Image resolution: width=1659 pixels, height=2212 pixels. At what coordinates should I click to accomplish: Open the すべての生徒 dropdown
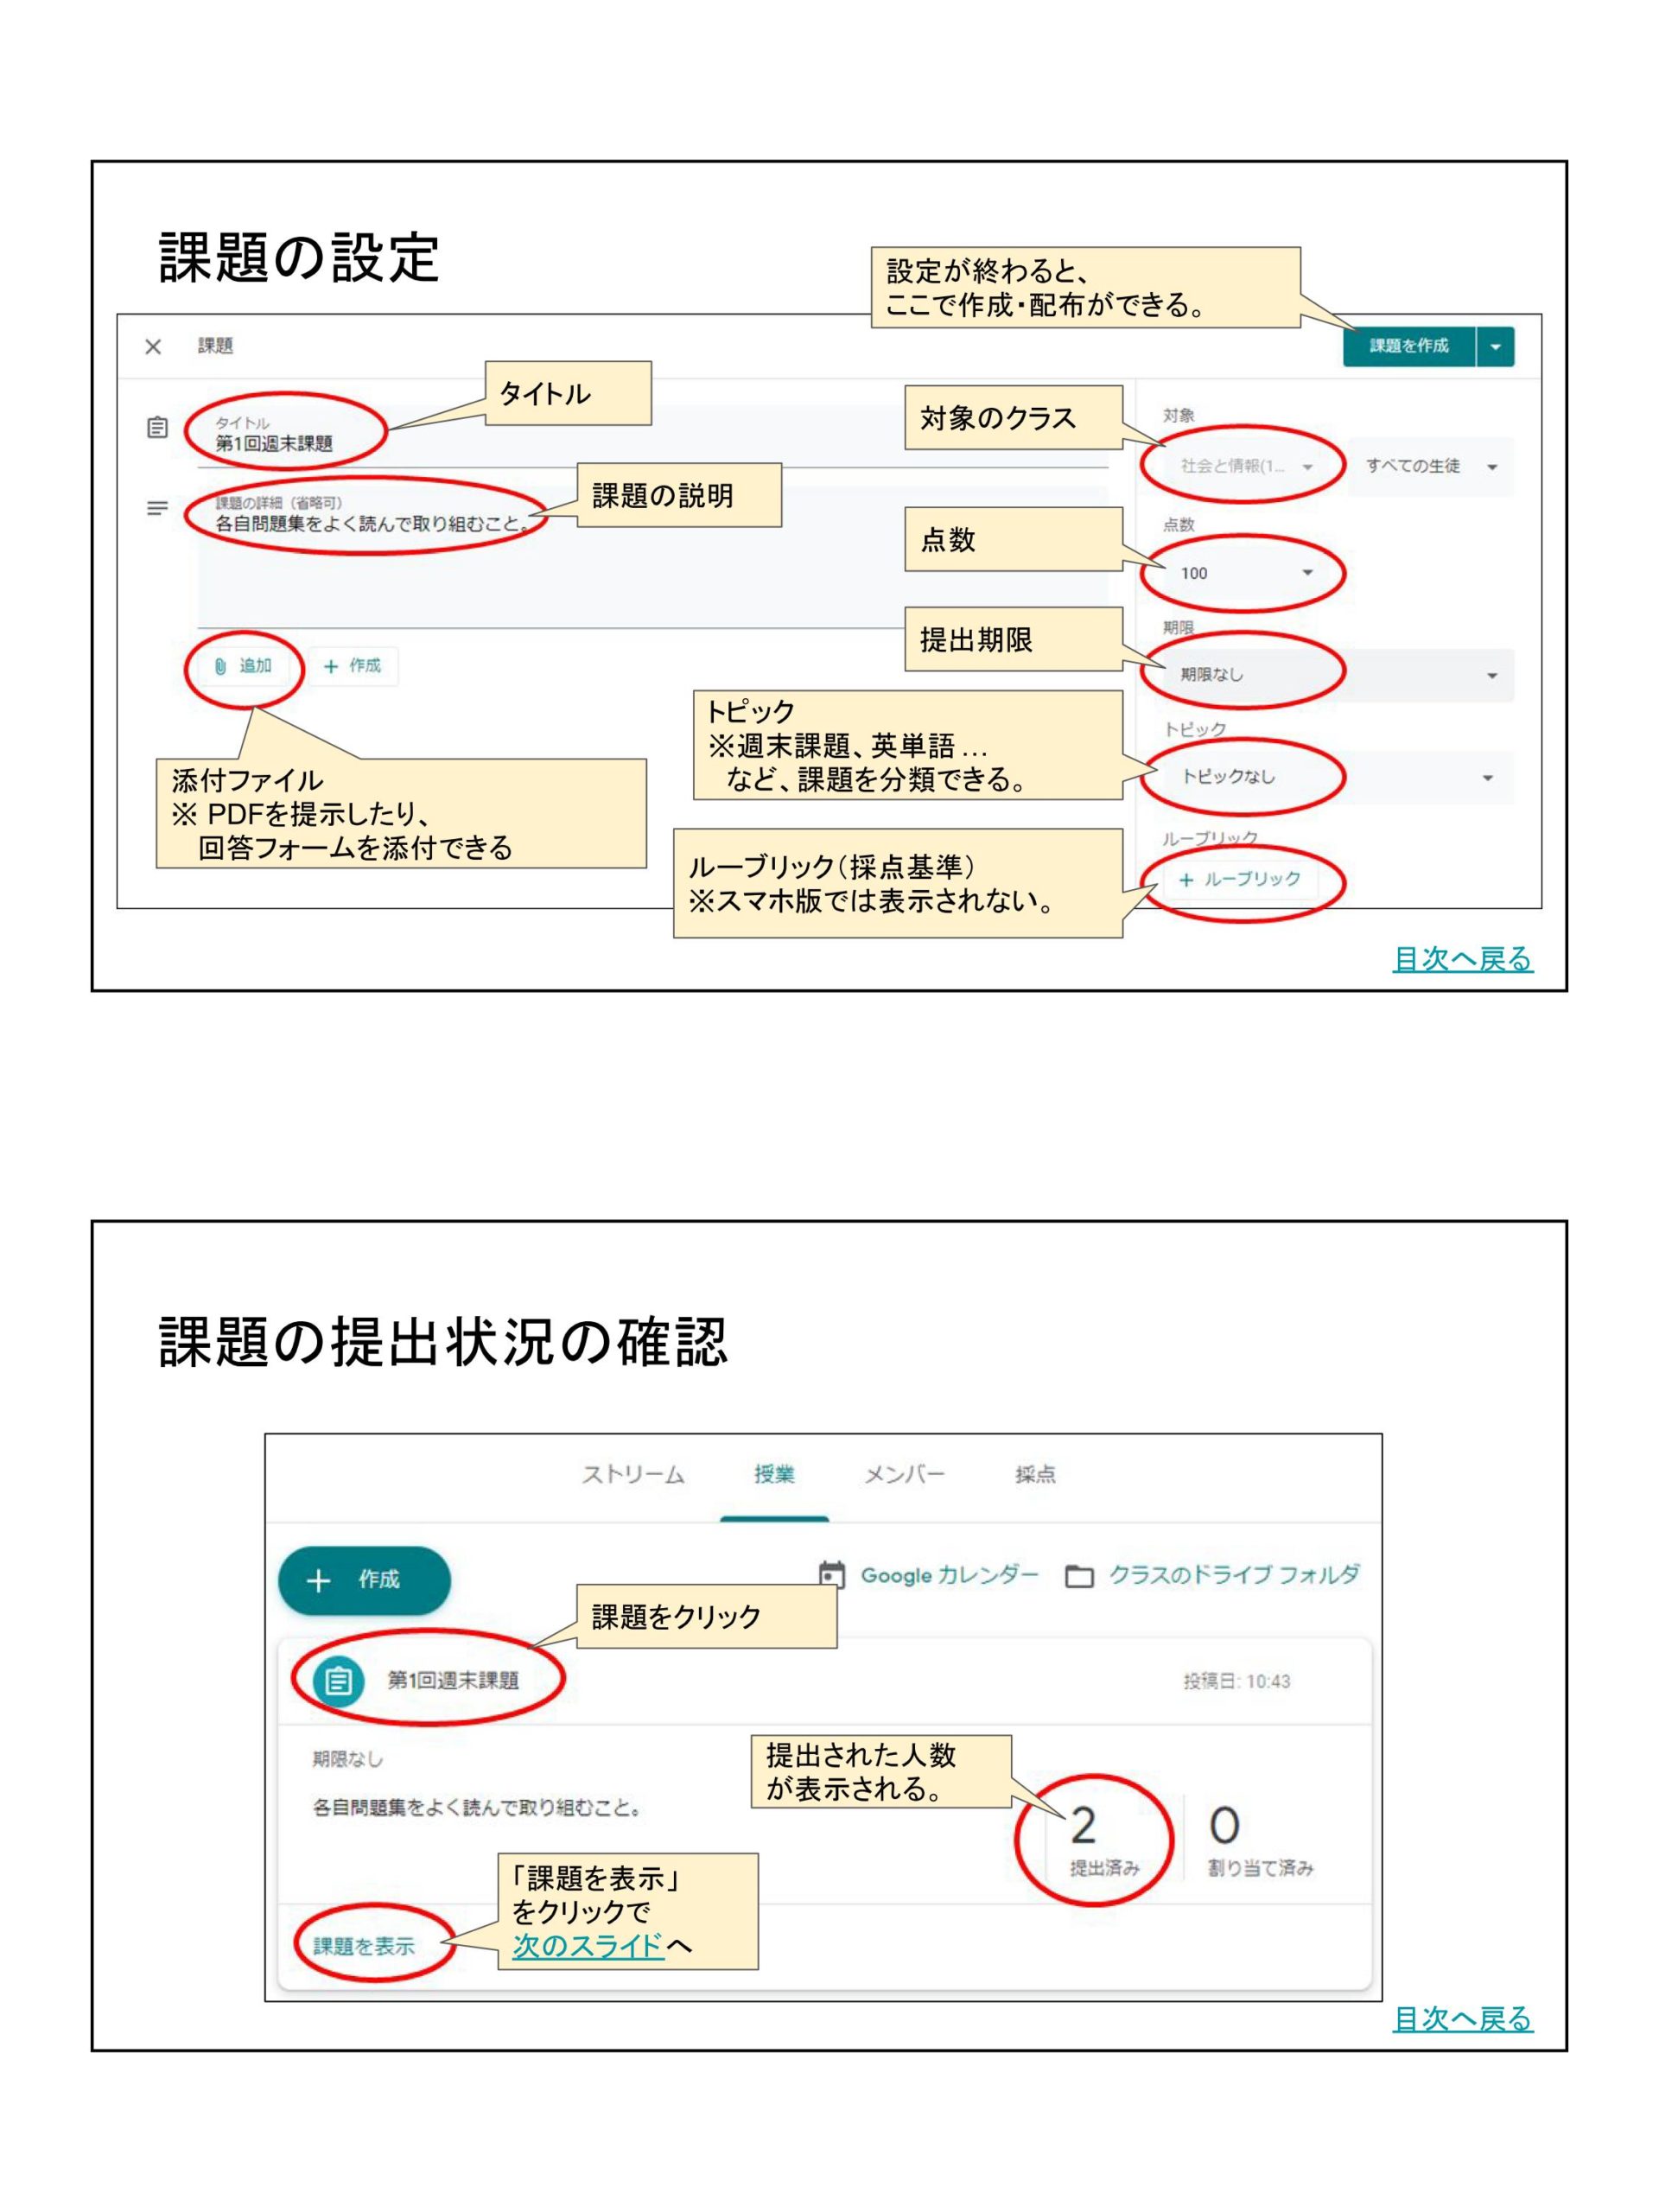click(x=1431, y=467)
